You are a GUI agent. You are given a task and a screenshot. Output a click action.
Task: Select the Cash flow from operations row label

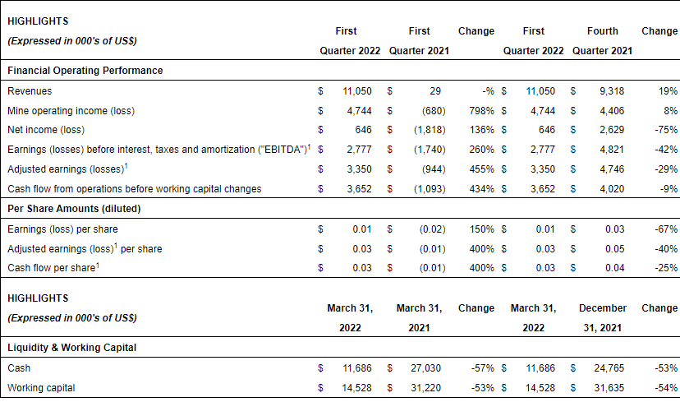[134, 189]
